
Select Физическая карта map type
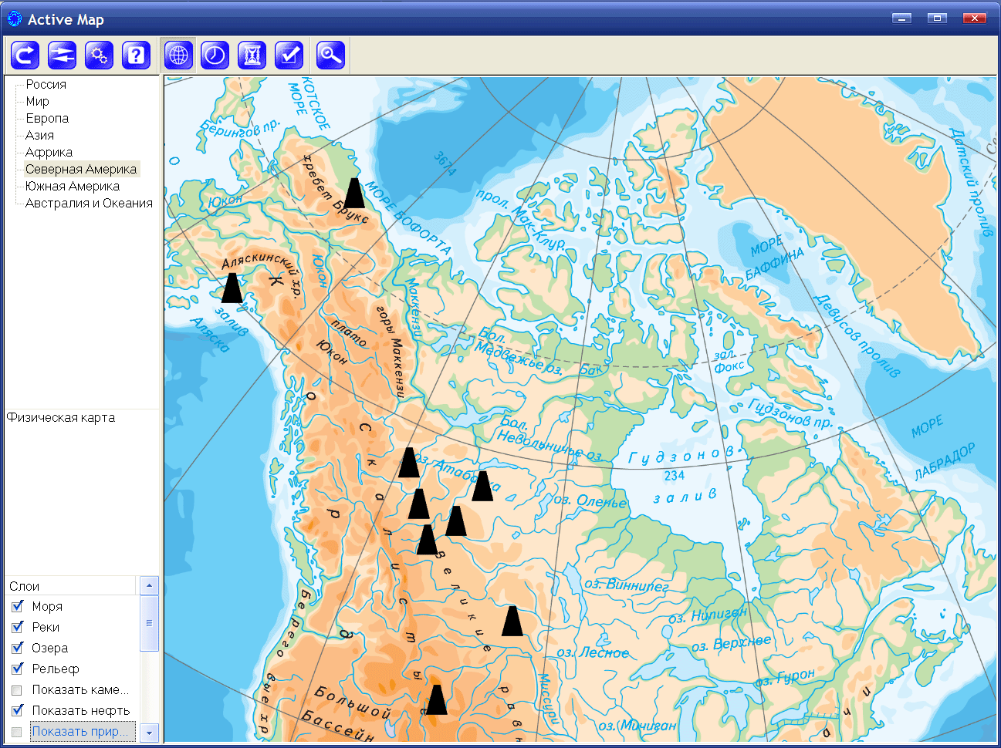point(61,417)
